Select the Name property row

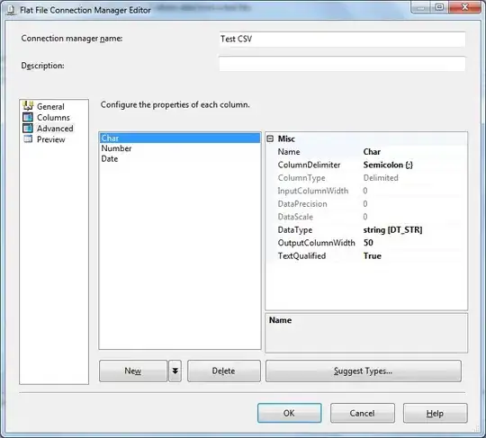pyautogui.click(x=366, y=152)
